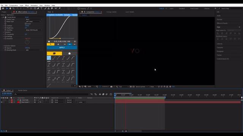The image size is (243, 136).
Task: Click the snapshot camera icon in viewer
Action: click(111, 87)
